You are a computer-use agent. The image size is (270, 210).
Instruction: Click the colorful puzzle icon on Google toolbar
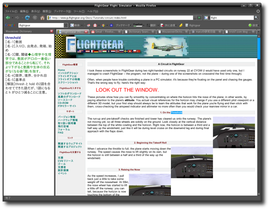coord(103,25)
